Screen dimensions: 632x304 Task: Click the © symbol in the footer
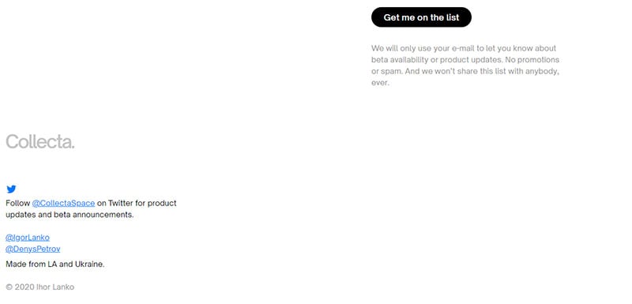click(9, 287)
